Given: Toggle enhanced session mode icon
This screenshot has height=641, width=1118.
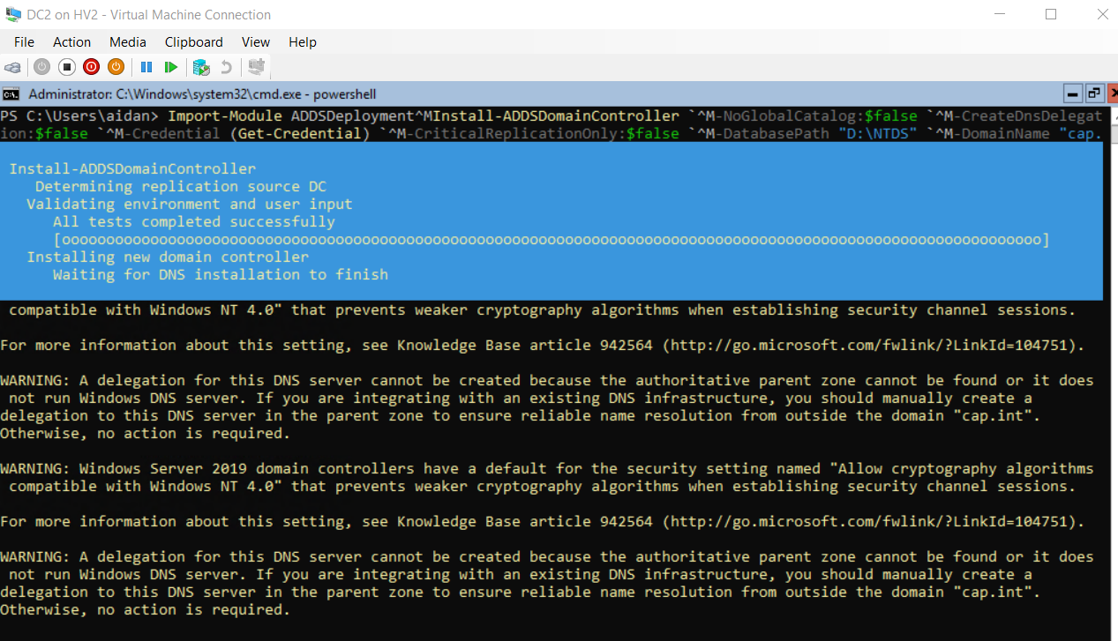Looking at the screenshot, I should [257, 67].
